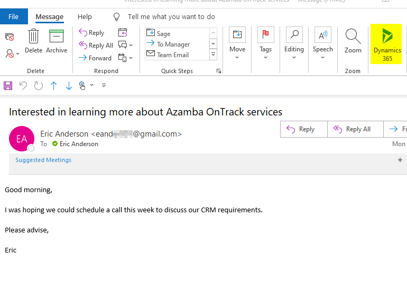The height and width of the screenshot is (288, 407).
Task: Click the Ignore conversation icon
Action: 10,37
